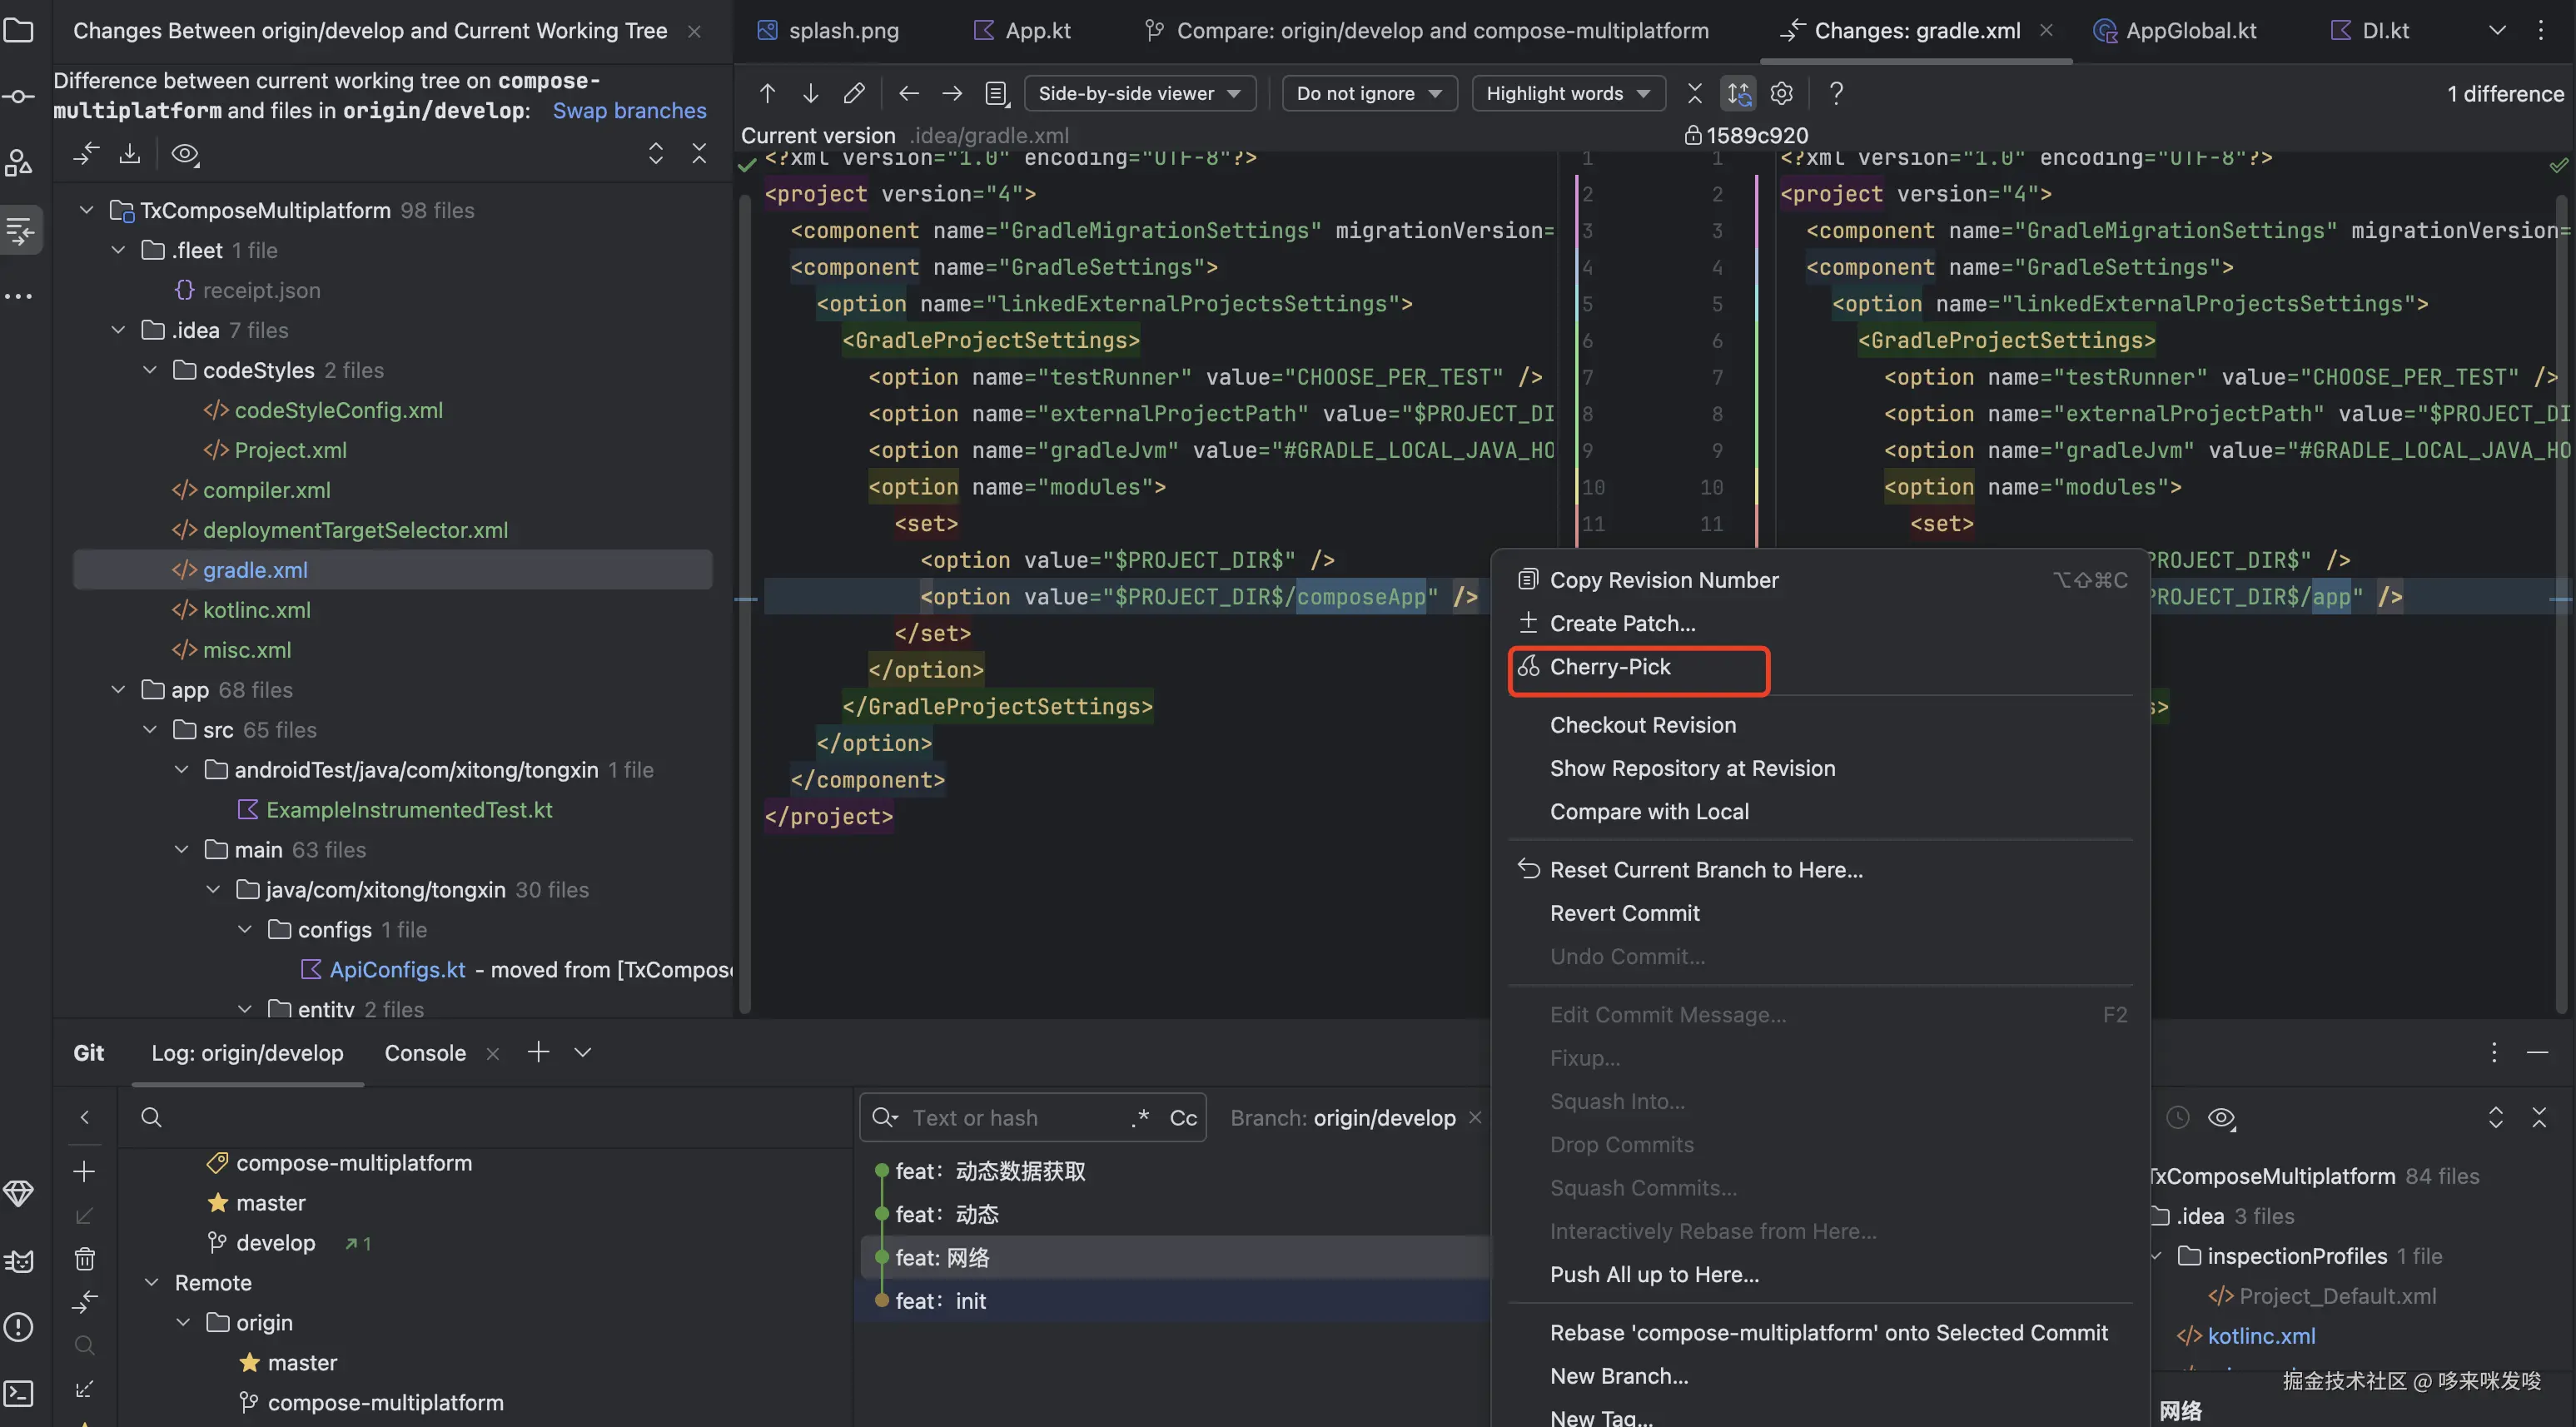Collapse the codeStyles folder node

pos(150,370)
